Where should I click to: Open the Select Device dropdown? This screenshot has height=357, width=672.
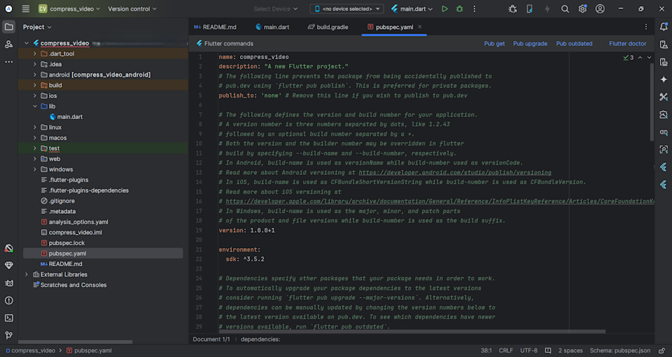tap(275, 9)
